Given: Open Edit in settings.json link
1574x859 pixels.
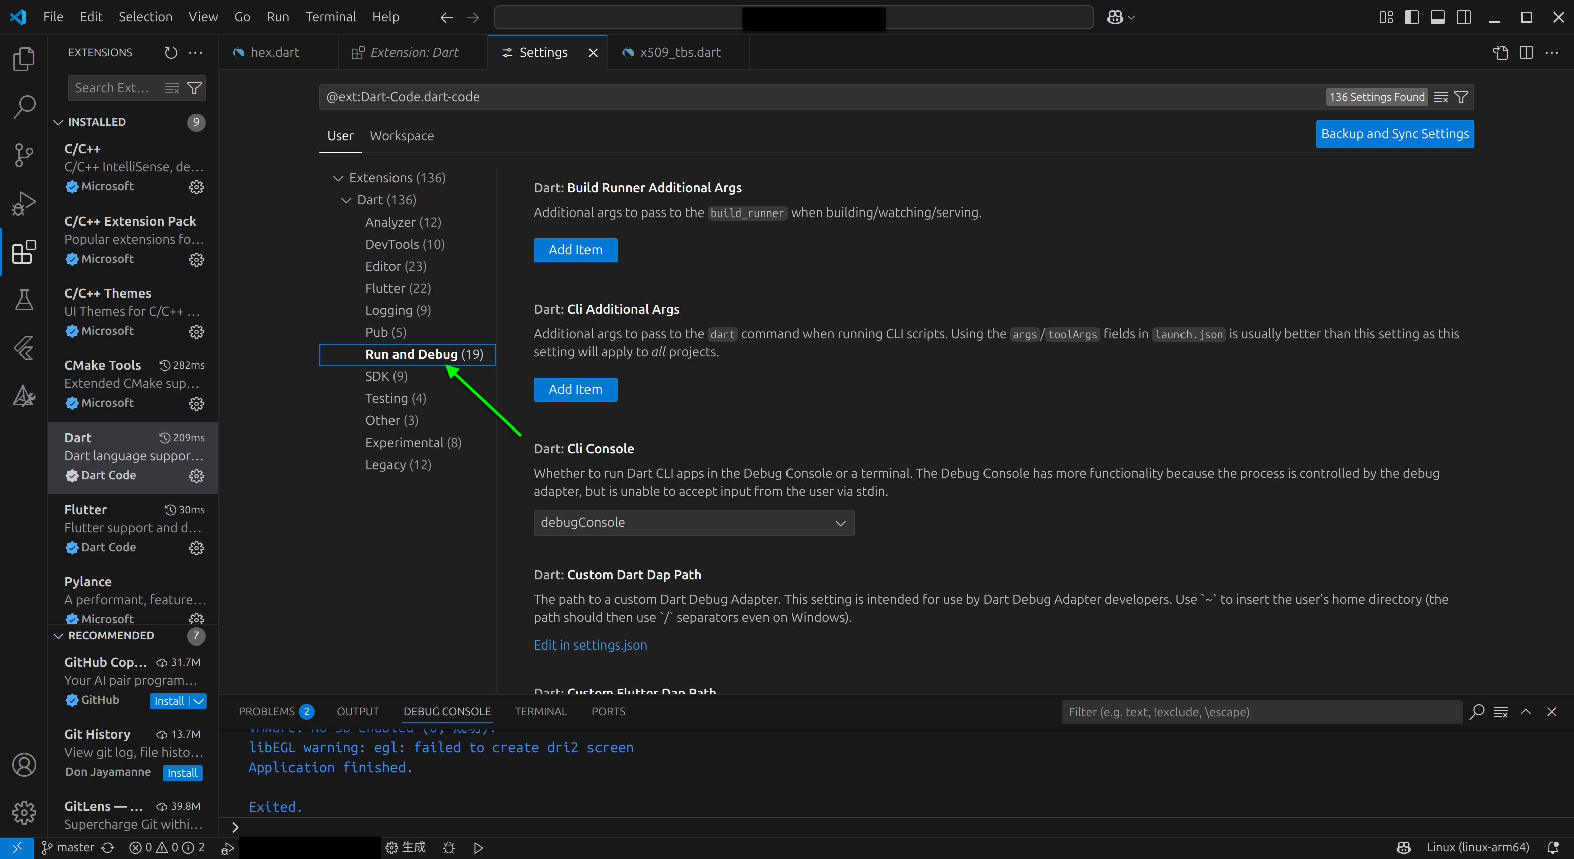Looking at the screenshot, I should (x=589, y=645).
